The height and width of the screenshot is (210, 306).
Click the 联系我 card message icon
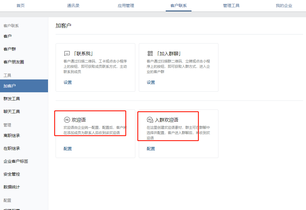[x=67, y=53]
